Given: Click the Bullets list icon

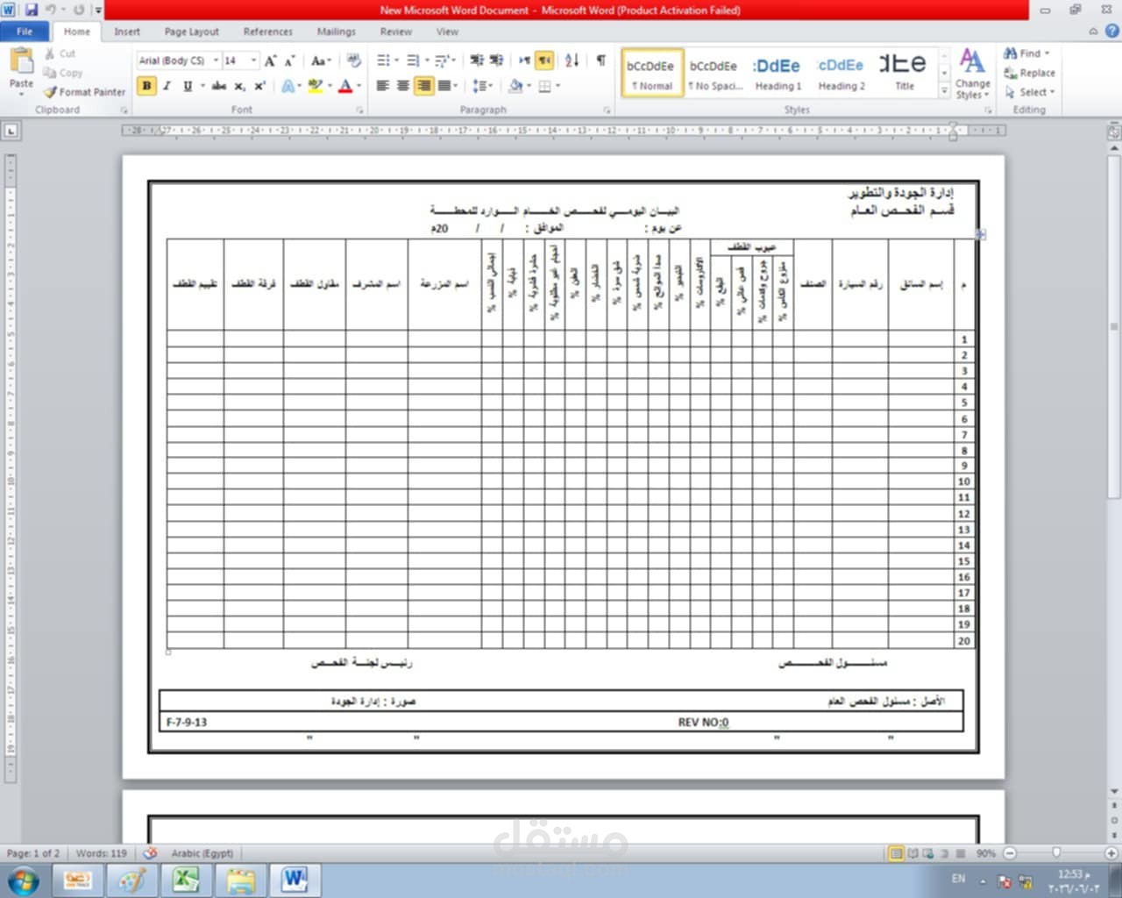Looking at the screenshot, I should (x=383, y=61).
